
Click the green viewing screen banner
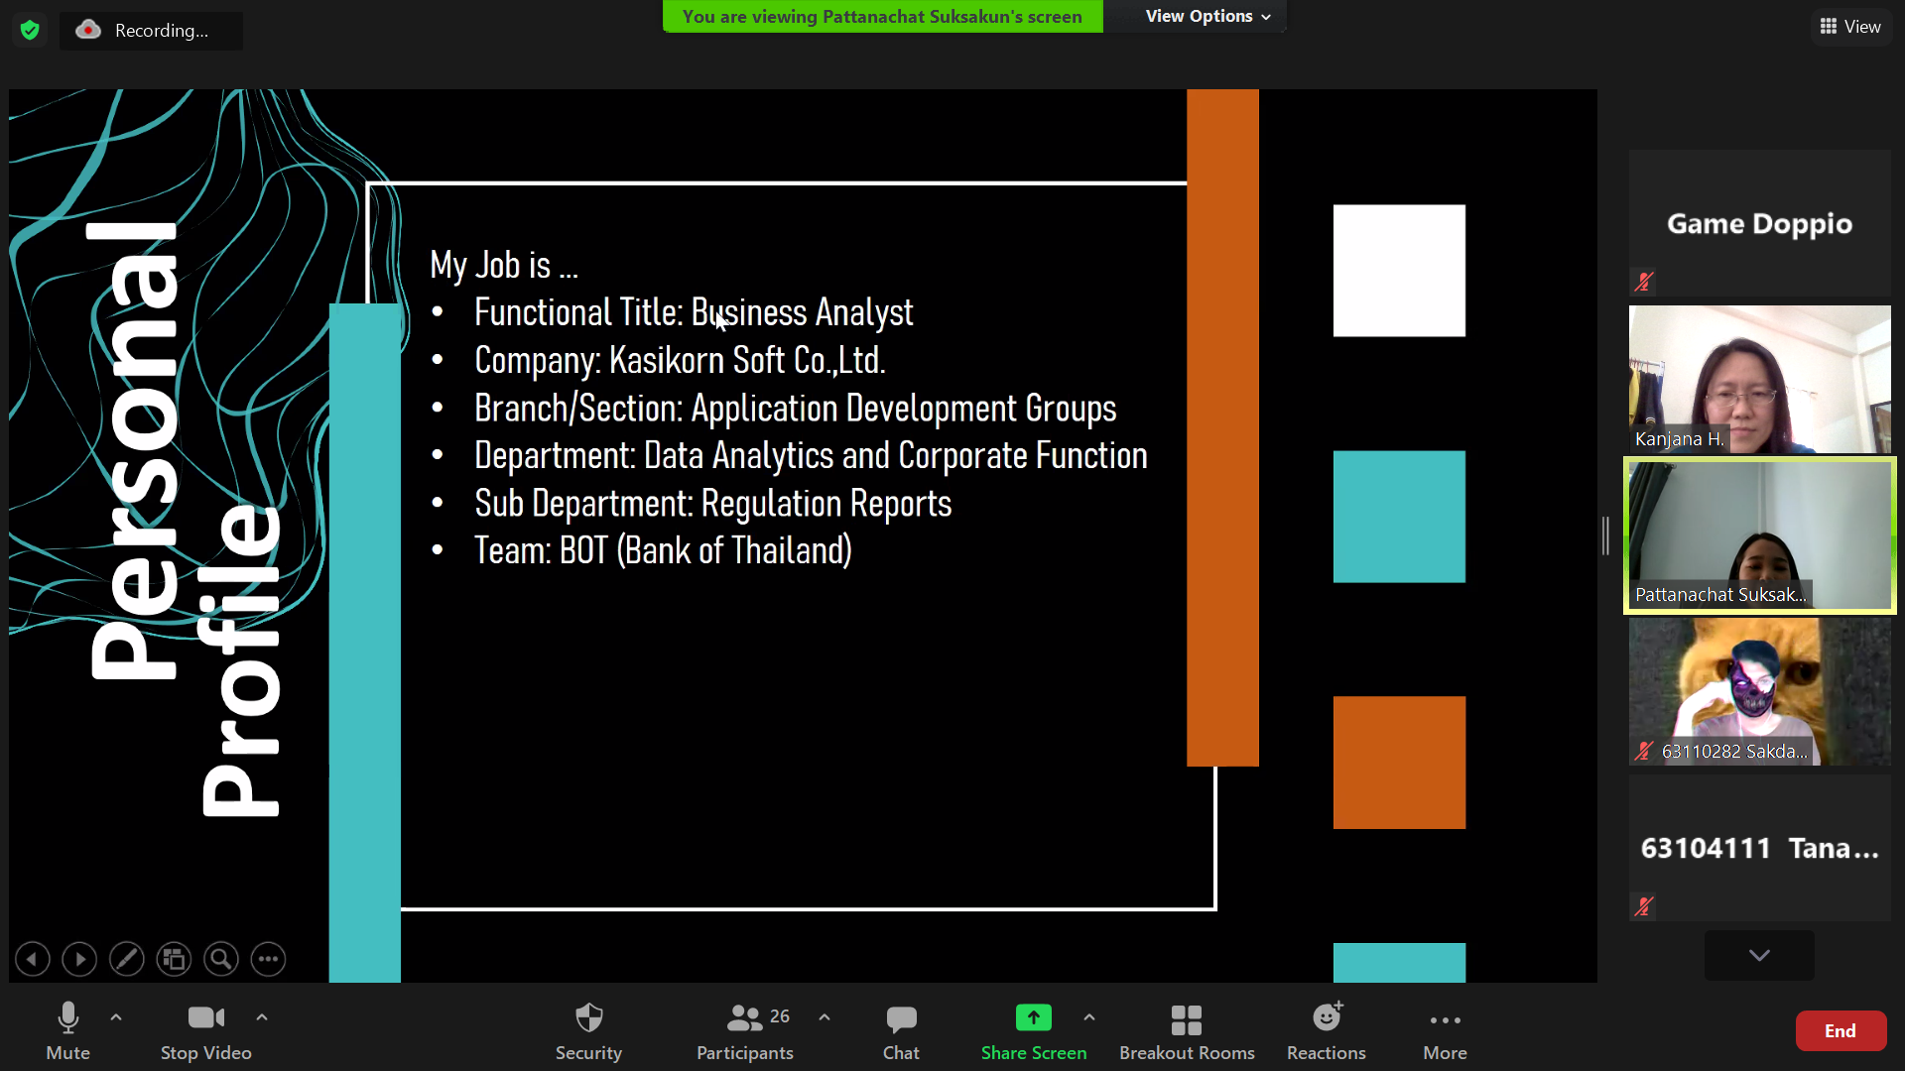click(x=882, y=16)
